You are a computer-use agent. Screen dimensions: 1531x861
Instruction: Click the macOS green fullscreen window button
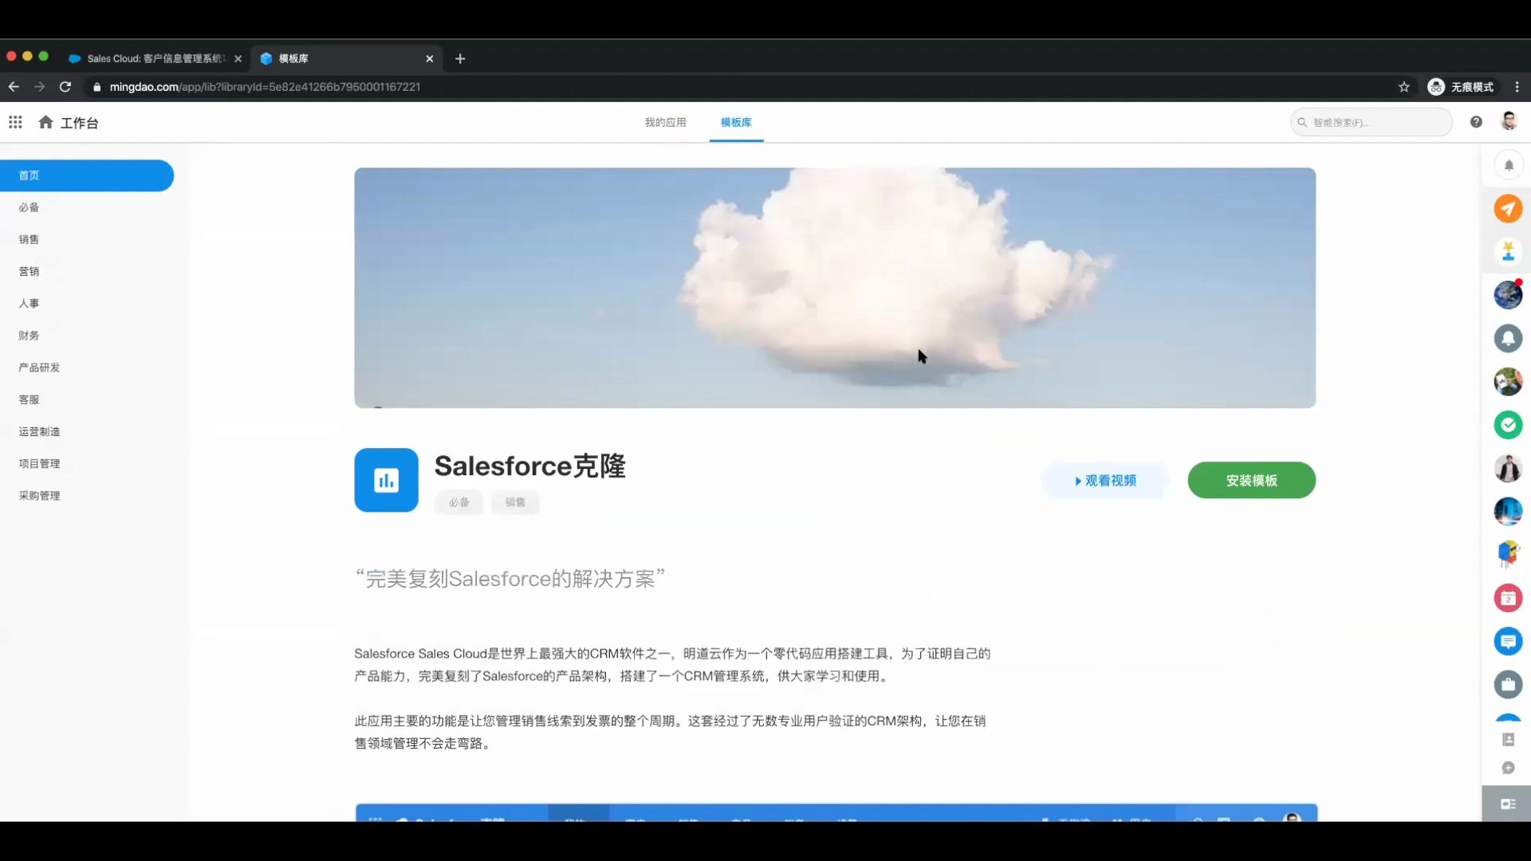(x=44, y=56)
